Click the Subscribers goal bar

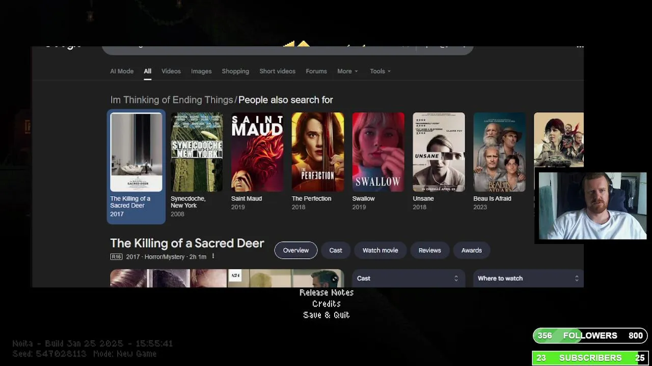coord(590,358)
